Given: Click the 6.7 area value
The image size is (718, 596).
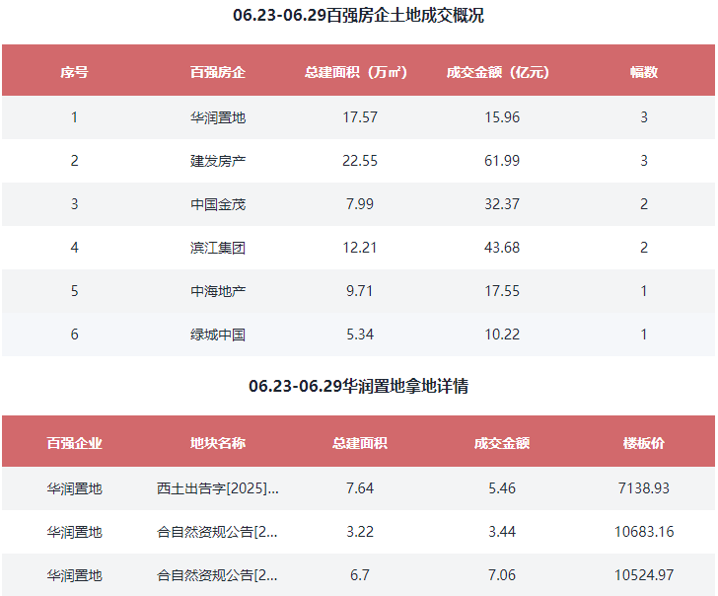Looking at the screenshot, I should (360, 575).
